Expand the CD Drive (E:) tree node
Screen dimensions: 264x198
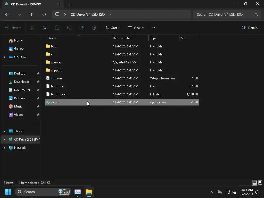(4, 139)
